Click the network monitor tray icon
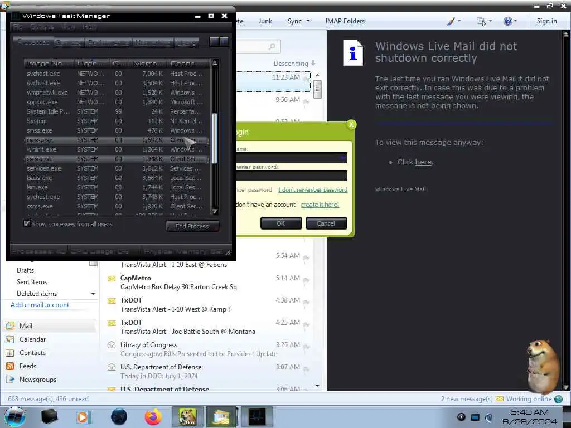 coord(475,417)
